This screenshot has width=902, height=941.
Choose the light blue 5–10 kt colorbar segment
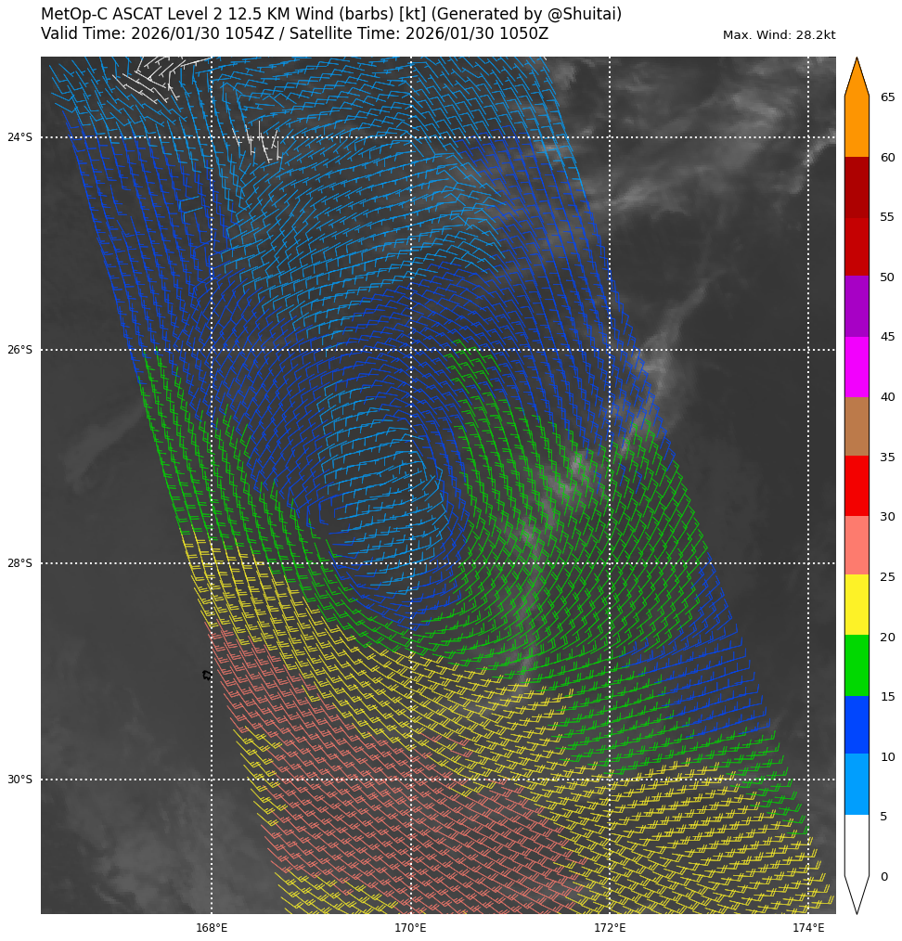(x=857, y=784)
